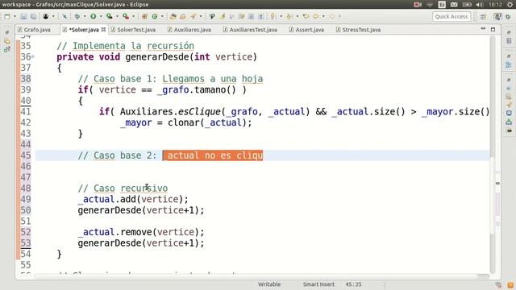Open the Run configurations dropdown arrow
This screenshot has height=290, width=516.
point(101,16)
